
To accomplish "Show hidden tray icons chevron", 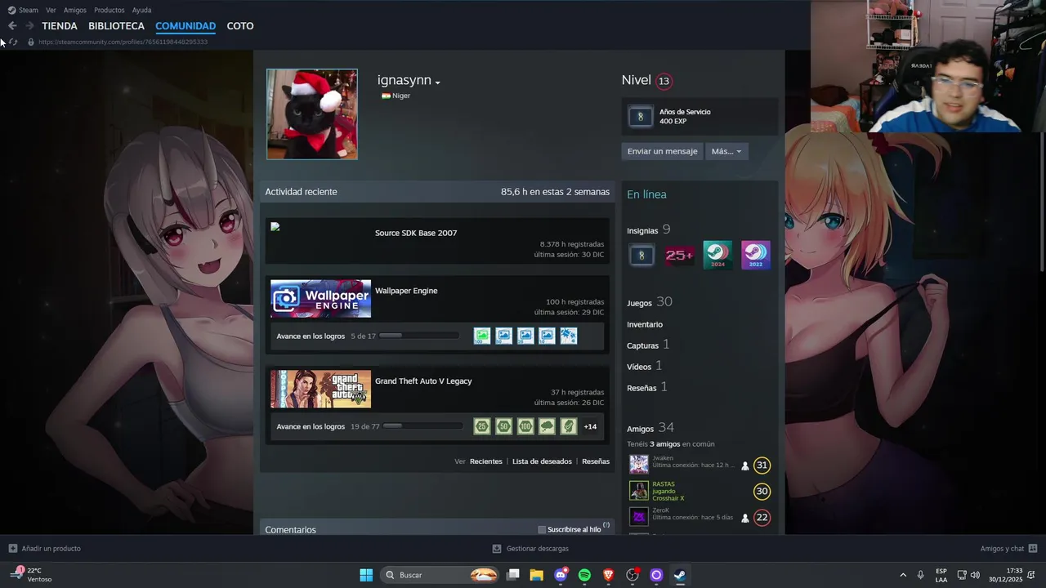I will pos(903,575).
